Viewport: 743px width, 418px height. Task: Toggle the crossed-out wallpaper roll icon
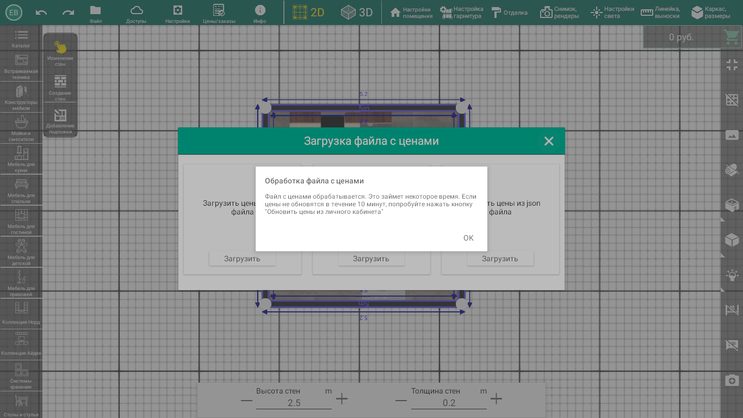tap(732, 170)
